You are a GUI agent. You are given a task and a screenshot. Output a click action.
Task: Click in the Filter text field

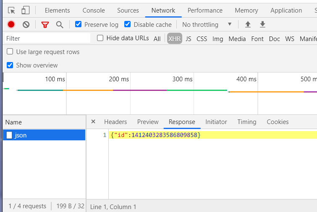point(46,38)
